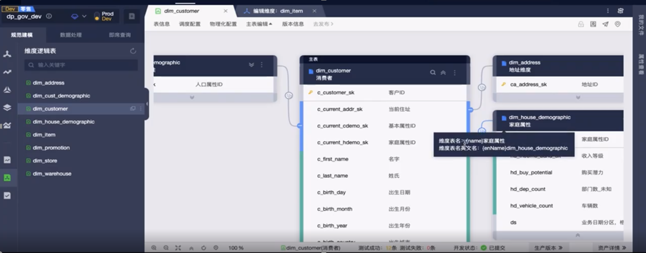The image size is (646, 253).
Task: Select dim_cust_demographic in the table list
Action: click(x=62, y=95)
